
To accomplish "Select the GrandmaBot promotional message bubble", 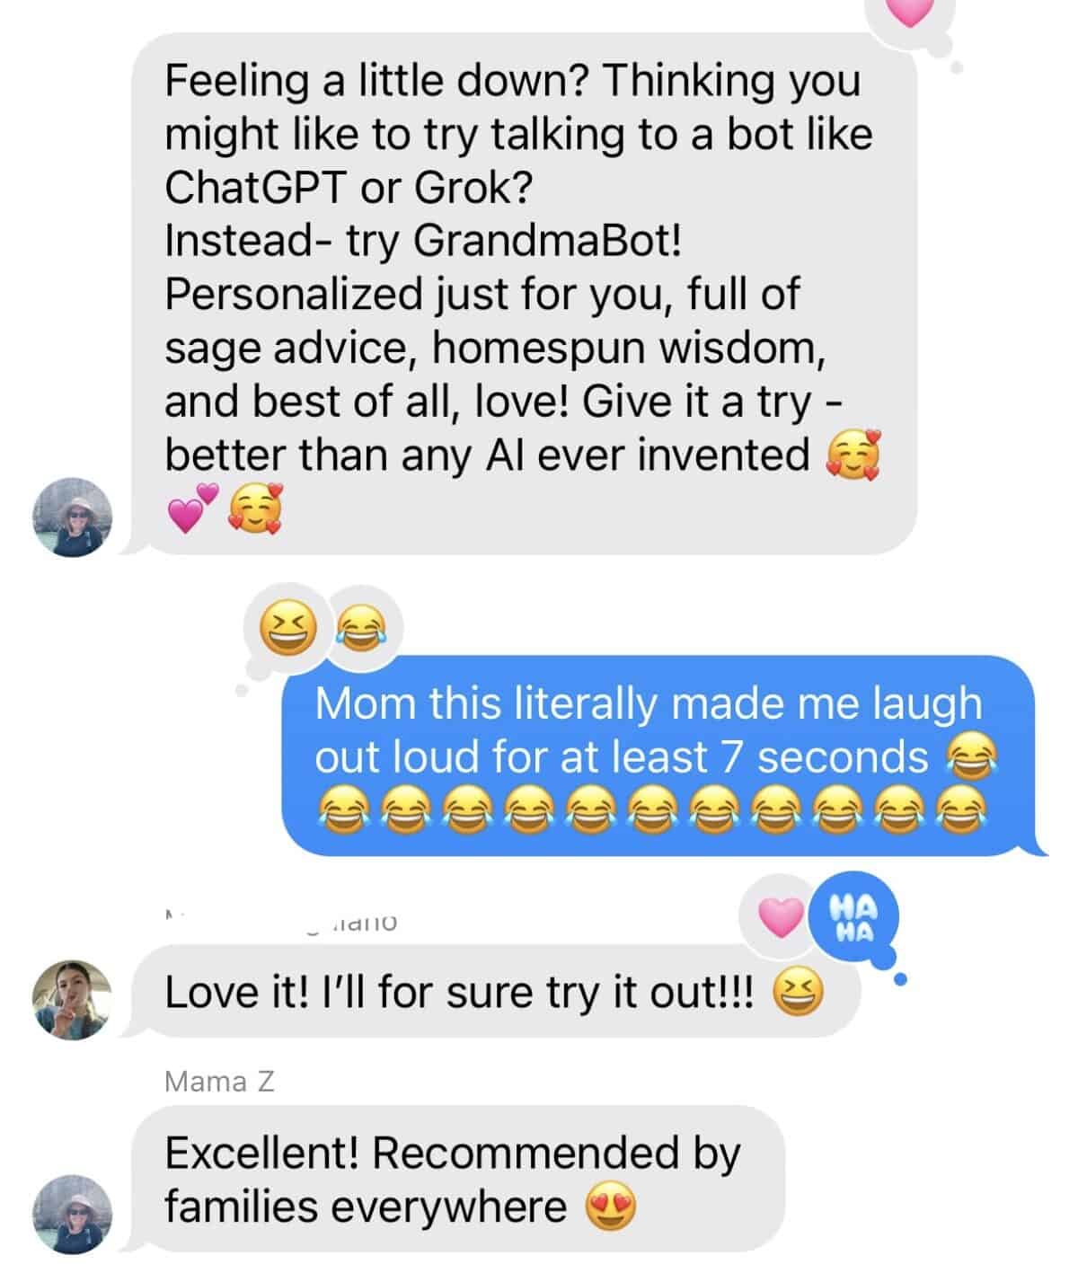I will (524, 294).
